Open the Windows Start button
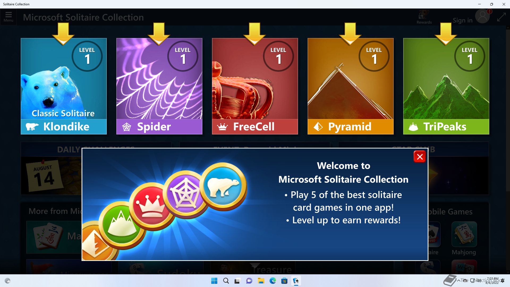The width and height of the screenshot is (510, 287). point(214,281)
